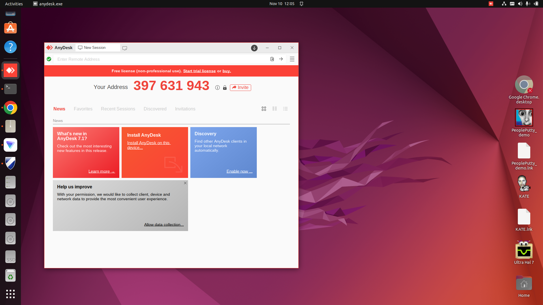
Task: Open the network icon in the system tray
Action: click(504, 4)
